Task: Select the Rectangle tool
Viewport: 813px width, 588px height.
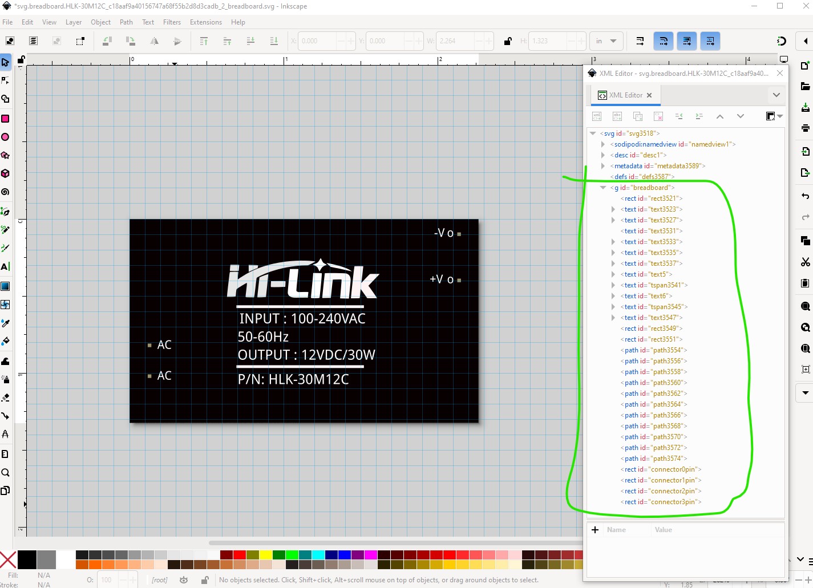Action: click(5, 119)
